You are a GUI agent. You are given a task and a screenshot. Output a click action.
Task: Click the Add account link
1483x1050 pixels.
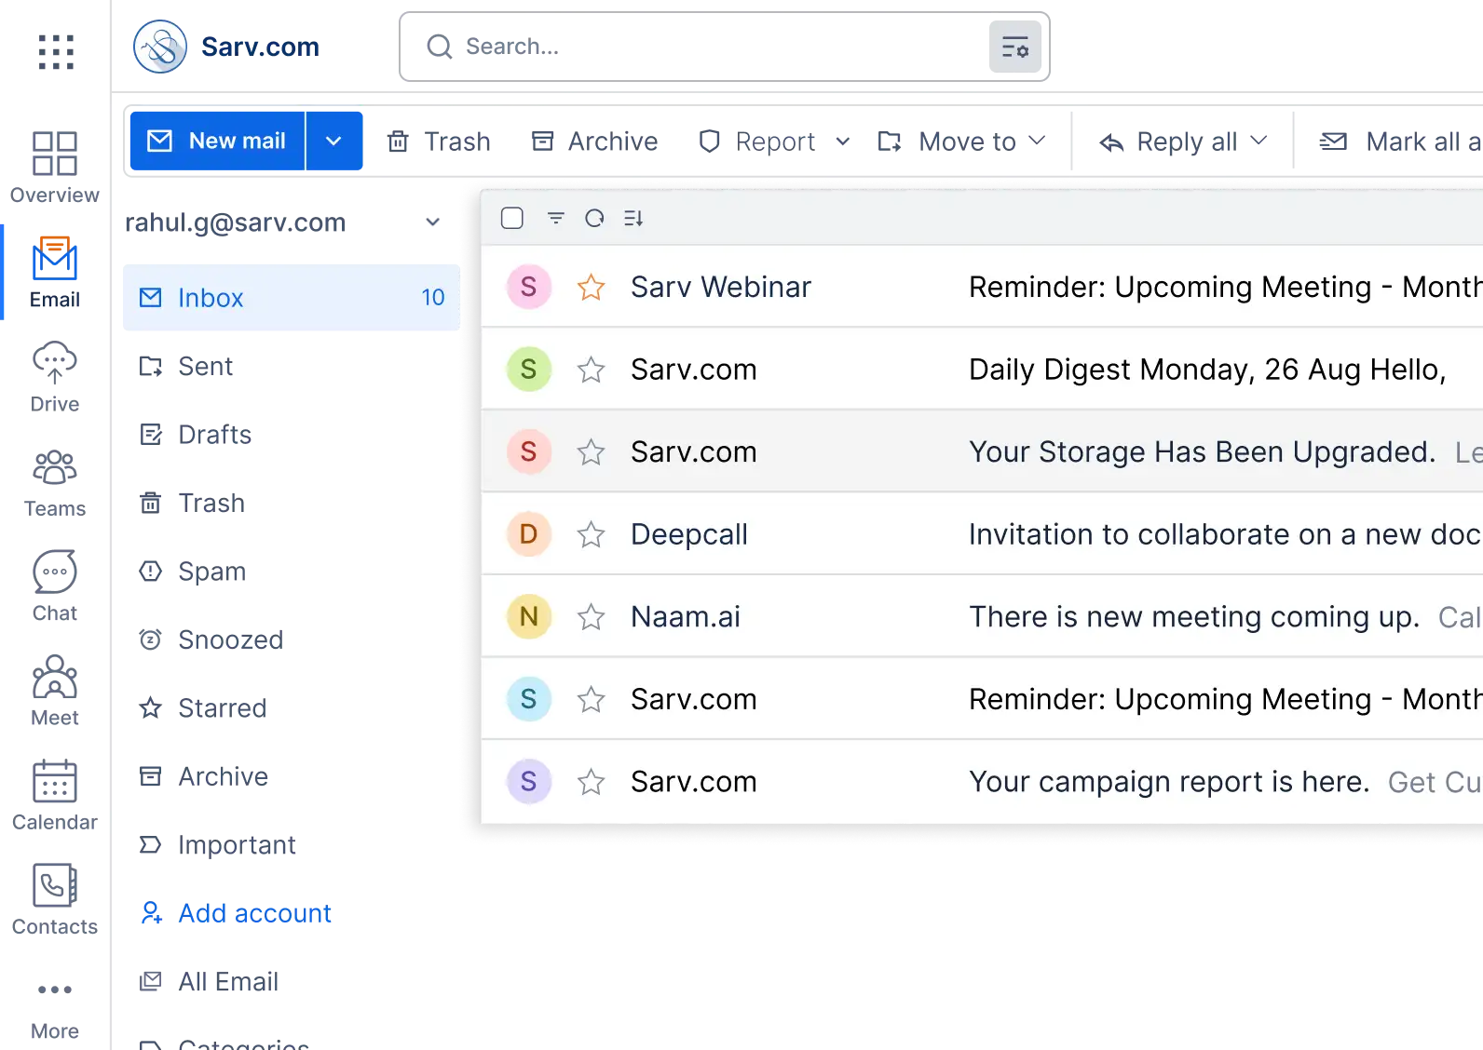pos(236,913)
